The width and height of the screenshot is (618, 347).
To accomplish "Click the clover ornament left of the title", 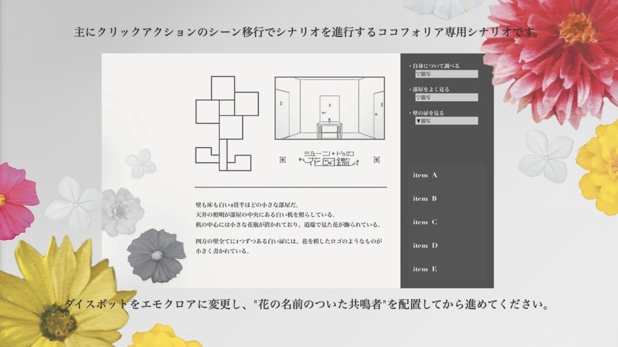I will (282, 158).
